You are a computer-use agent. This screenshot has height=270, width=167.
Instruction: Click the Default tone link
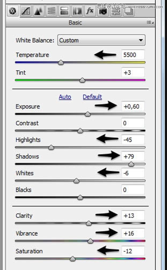pyautogui.click(x=93, y=97)
